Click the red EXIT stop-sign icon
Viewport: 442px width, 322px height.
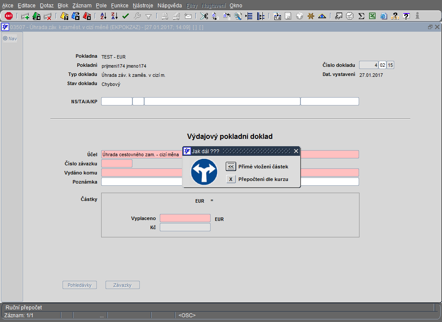click(9, 16)
